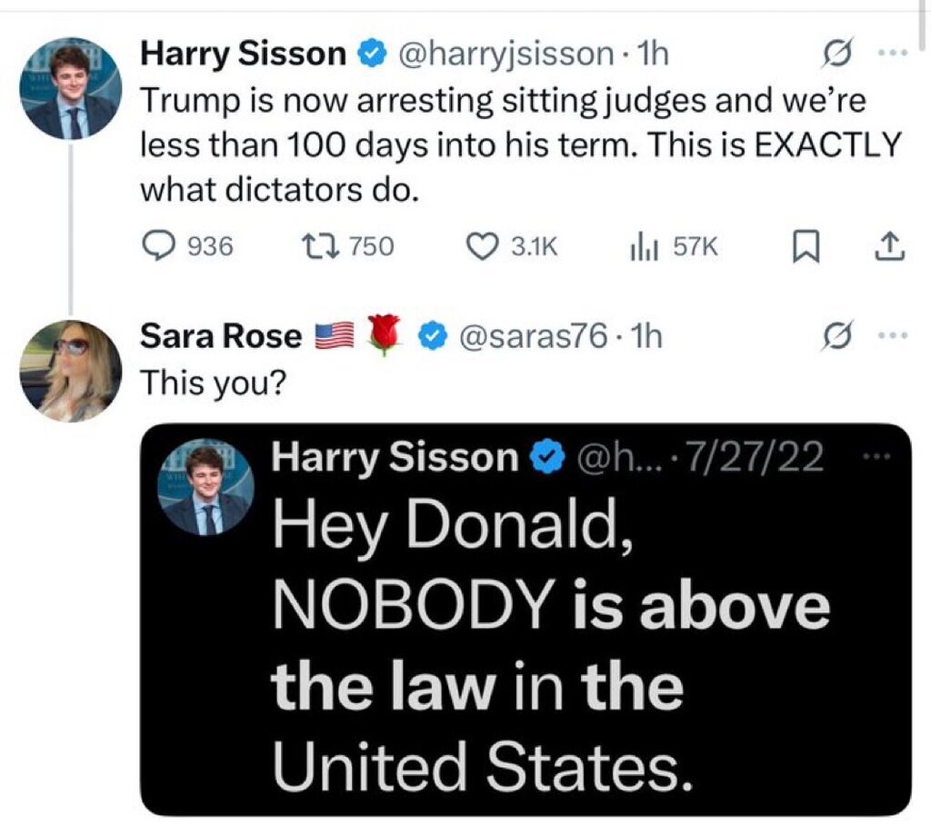Image resolution: width=931 pixels, height=825 pixels.
Task: Open Sara Rose's profile picture
Action: [70, 371]
